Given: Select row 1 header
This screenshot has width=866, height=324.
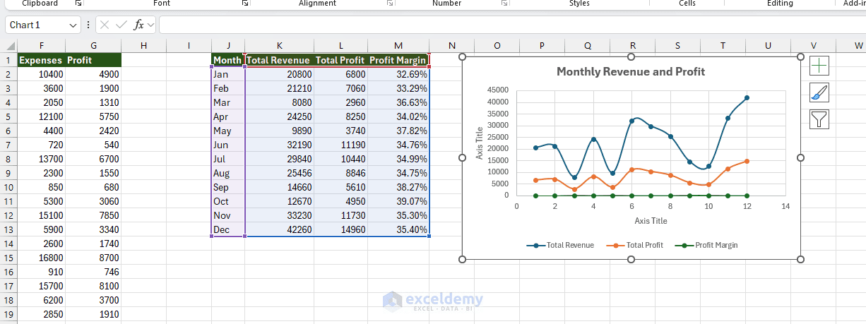Looking at the screenshot, I should 8,60.
